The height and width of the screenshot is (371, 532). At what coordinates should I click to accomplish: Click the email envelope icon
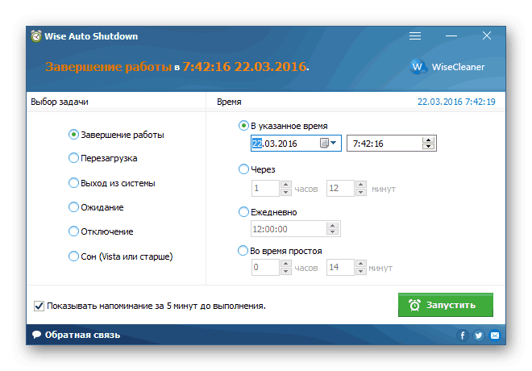[495, 335]
